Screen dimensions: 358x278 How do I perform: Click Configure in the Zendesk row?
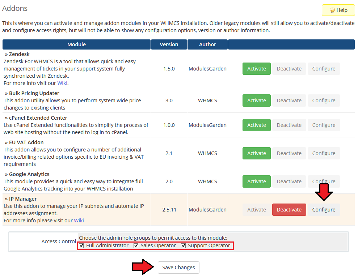324,69
